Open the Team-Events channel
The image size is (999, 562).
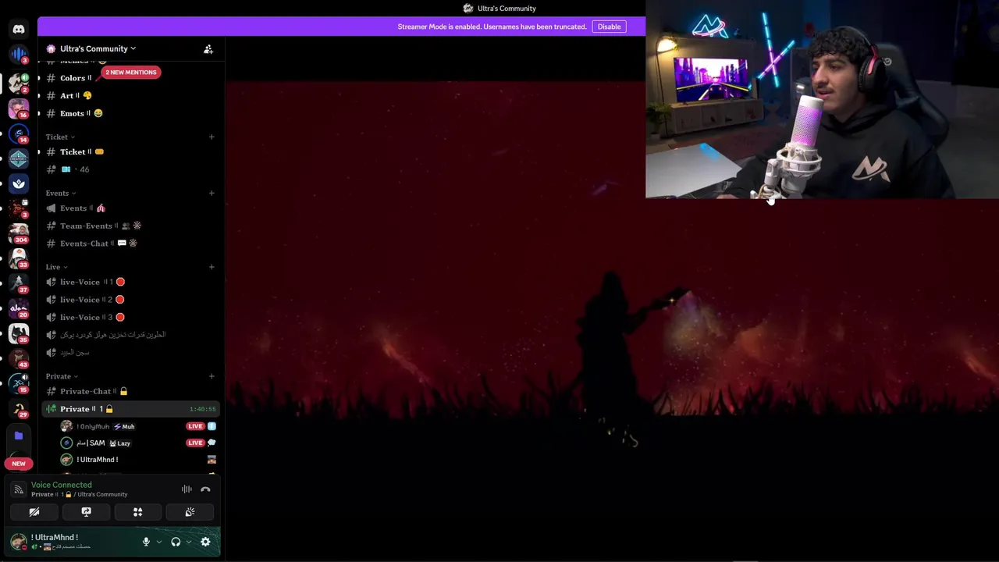pos(130,226)
